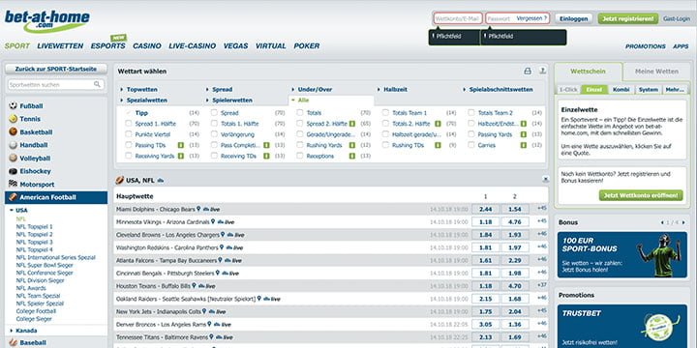Click the upload/collapse icon next to the printer
Image resolution: width=697 pixels, height=348 pixels.
[542, 71]
